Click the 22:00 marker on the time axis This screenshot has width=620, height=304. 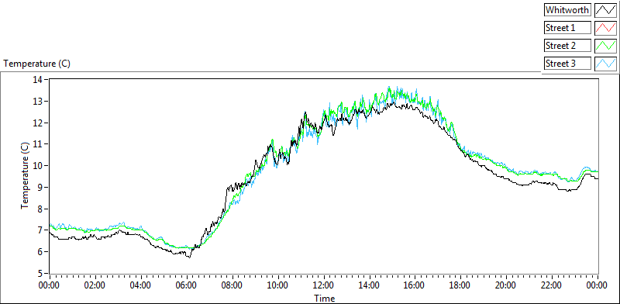pyautogui.click(x=553, y=285)
